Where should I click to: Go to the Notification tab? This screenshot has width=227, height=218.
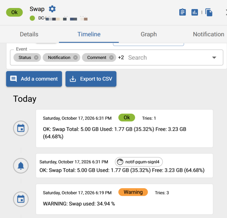click(209, 34)
